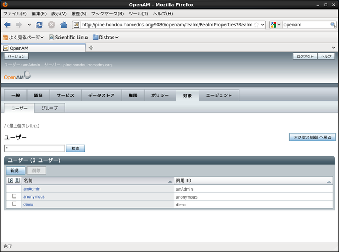Open the history dropdown beside navigation arrows
Screen dimensions: 339x252
[x=29, y=25]
